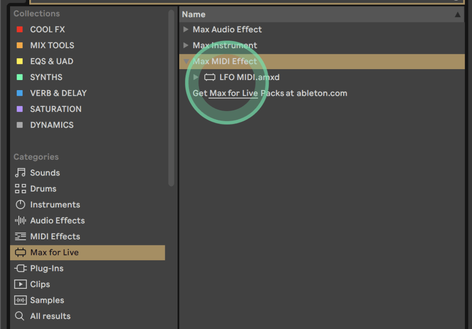Expand the Max Instrument folder

point(186,45)
